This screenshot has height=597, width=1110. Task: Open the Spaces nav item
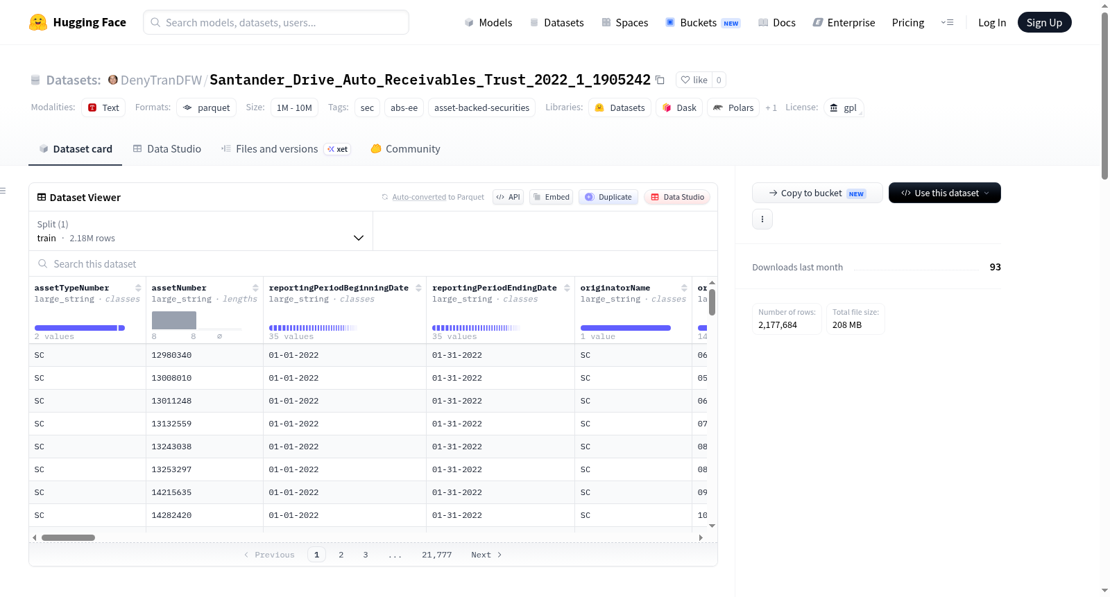(x=625, y=23)
